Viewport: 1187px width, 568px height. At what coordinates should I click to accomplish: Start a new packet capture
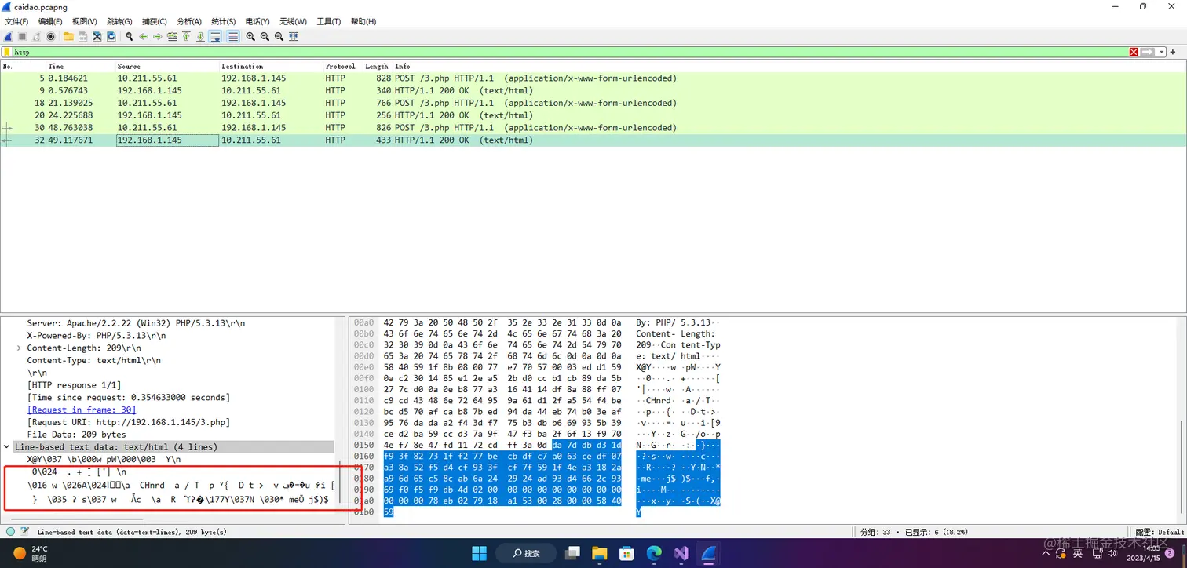tap(9, 37)
